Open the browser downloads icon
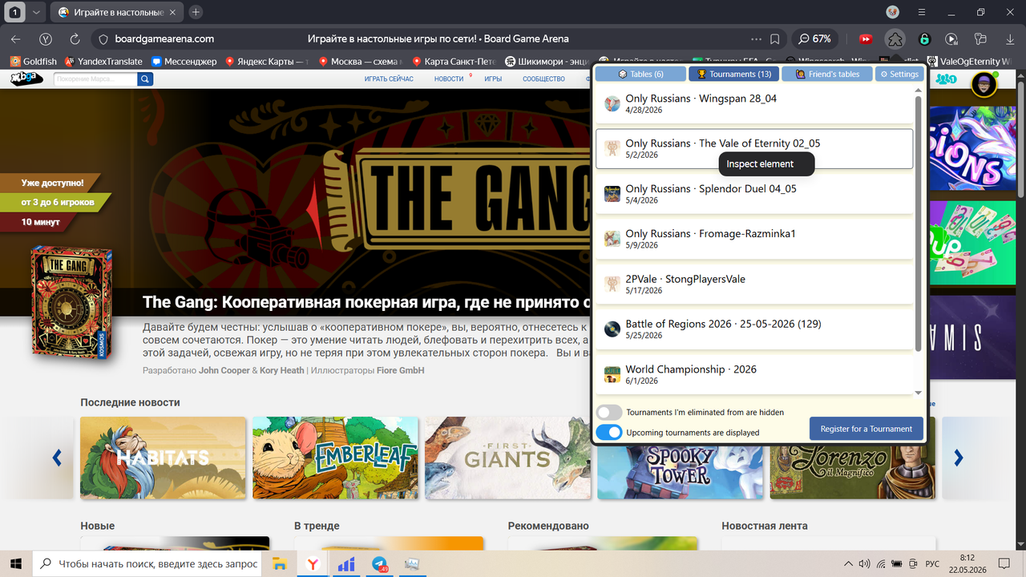Screen dimensions: 1026x577 (1009, 38)
